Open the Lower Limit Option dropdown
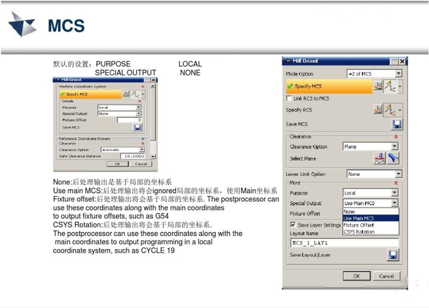429x308 pixels. coord(398,174)
